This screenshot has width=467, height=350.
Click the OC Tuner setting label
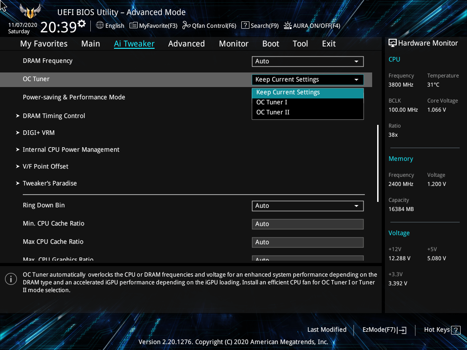click(36, 79)
